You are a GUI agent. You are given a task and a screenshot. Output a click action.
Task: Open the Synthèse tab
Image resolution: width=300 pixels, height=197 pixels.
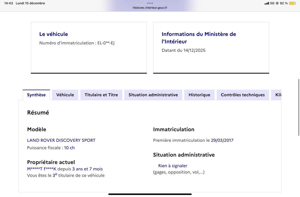[x=36, y=95]
